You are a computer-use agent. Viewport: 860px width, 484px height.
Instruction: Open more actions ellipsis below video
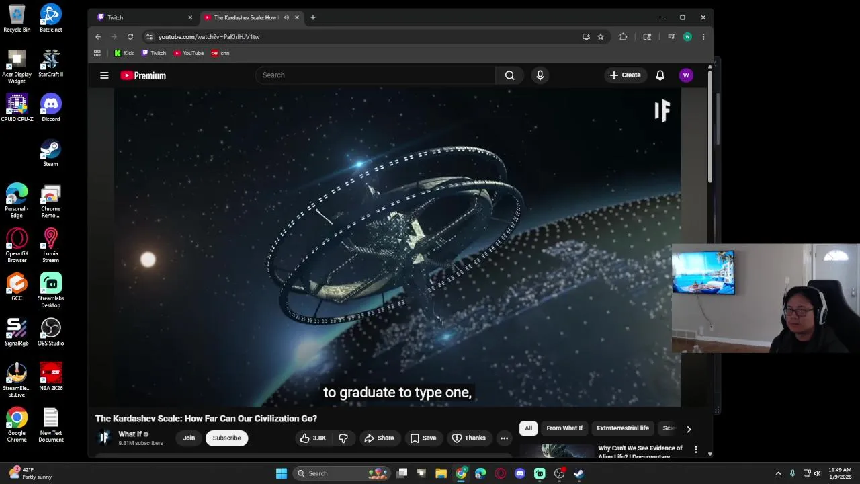[504, 438]
